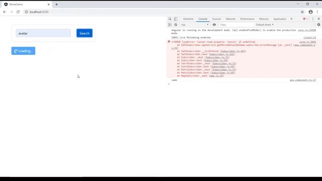Open a new browser tab

tap(56, 5)
